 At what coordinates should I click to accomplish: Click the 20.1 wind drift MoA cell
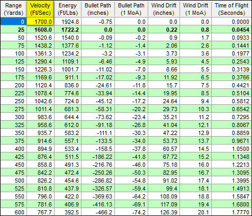(x=195, y=212)
